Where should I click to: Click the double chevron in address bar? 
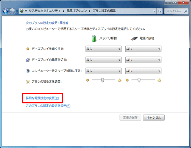(x=26, y=11)
